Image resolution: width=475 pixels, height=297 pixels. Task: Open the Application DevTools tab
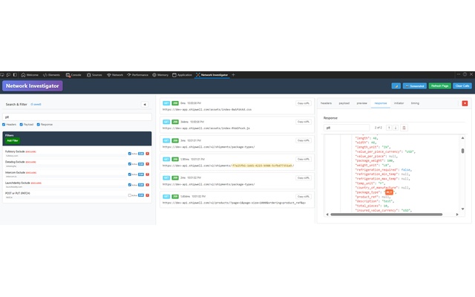(182, 75)
